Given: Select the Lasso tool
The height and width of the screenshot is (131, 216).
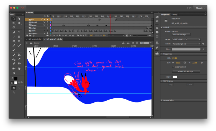Looking at the screenshot, I should click(x=14, y=28).
